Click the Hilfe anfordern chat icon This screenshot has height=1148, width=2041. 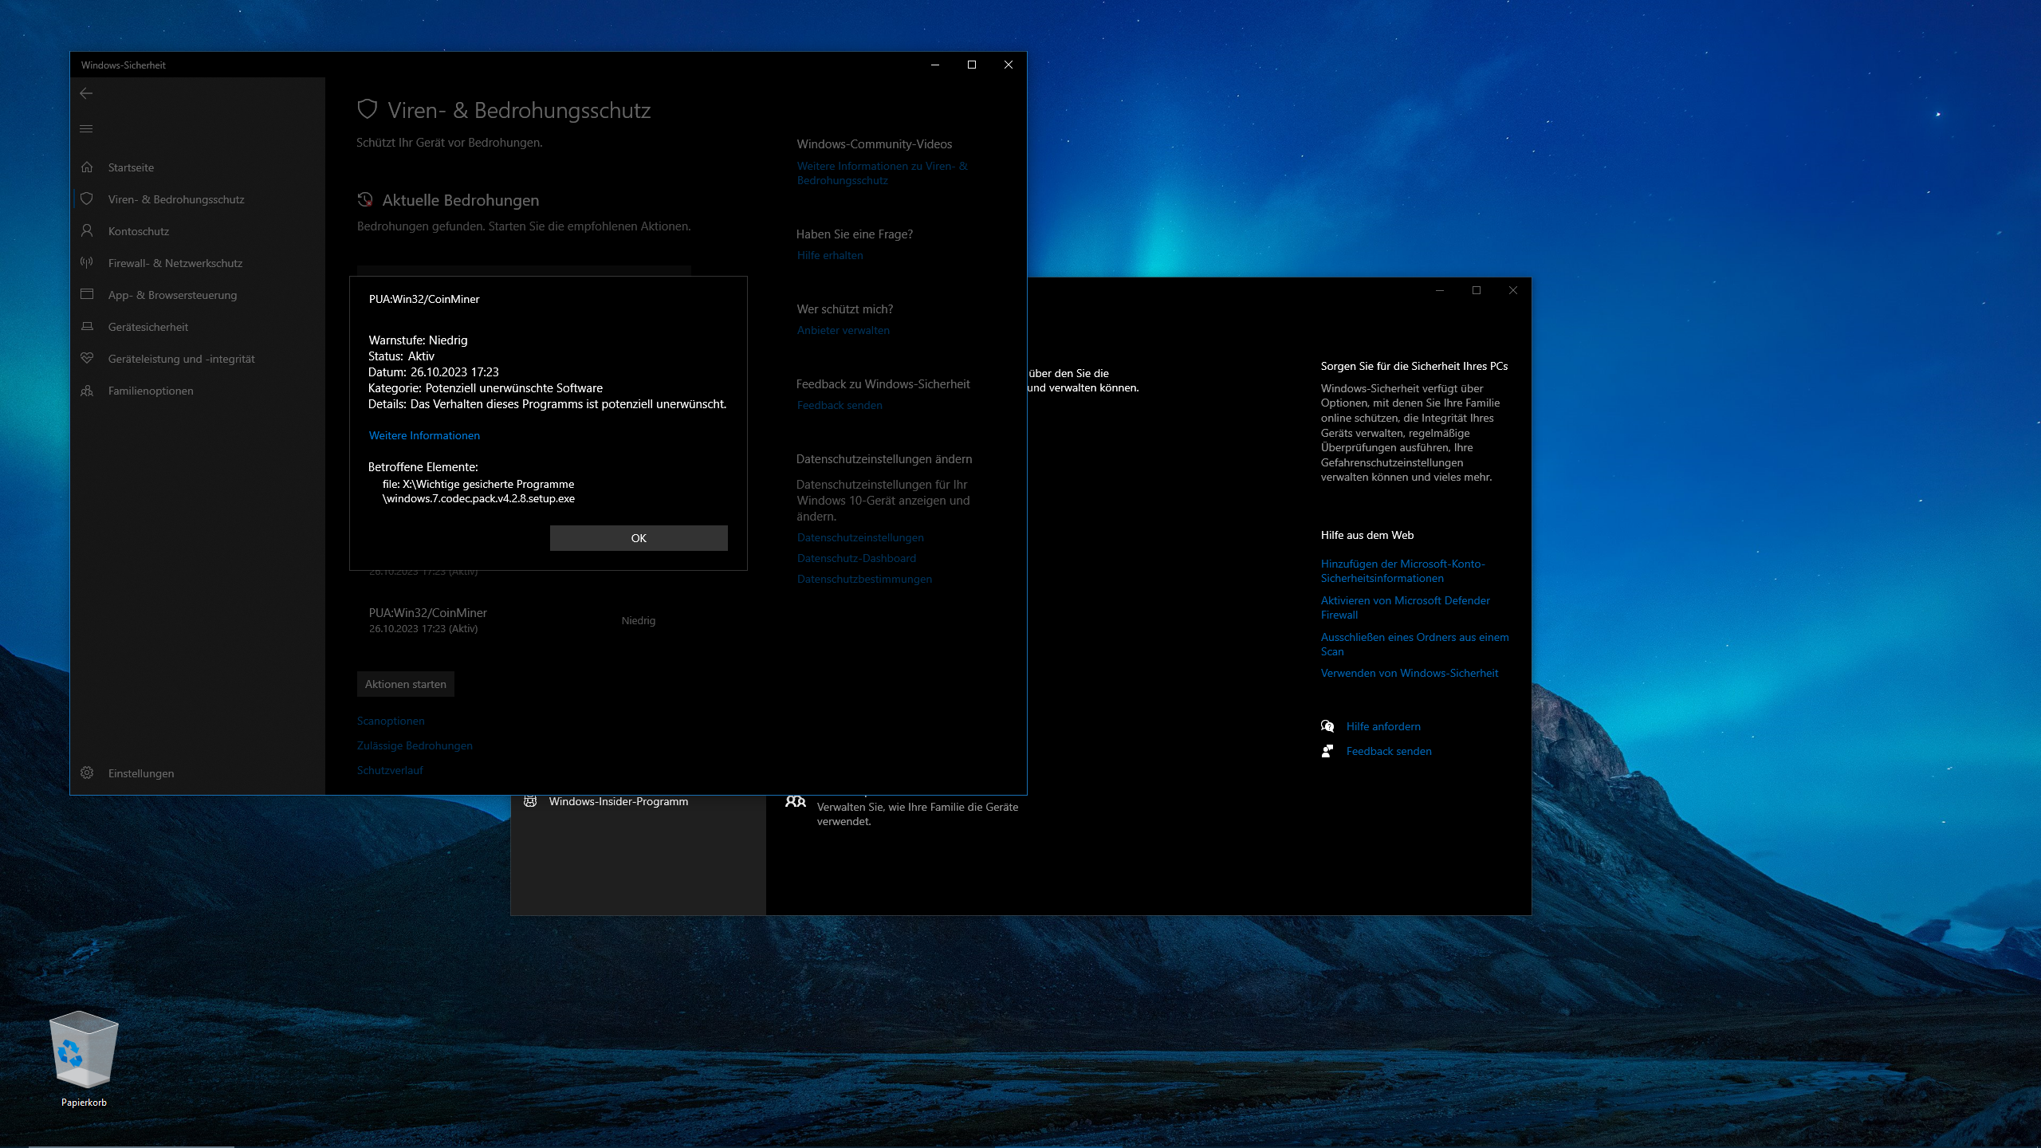click(1327, 726)
